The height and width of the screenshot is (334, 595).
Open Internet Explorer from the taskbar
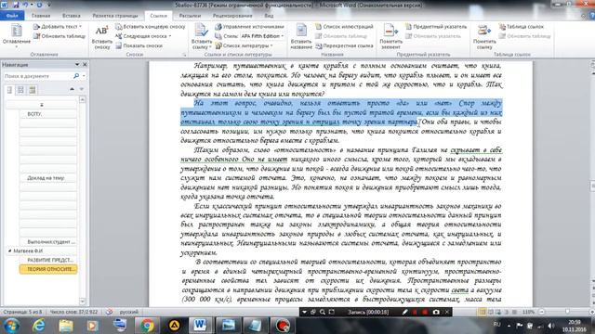[39, 326]
